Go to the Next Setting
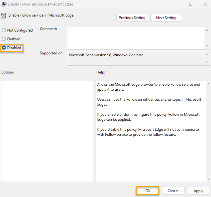Image resolution: width=211 pixels, height=197 pixels. [x=166, y=18]
